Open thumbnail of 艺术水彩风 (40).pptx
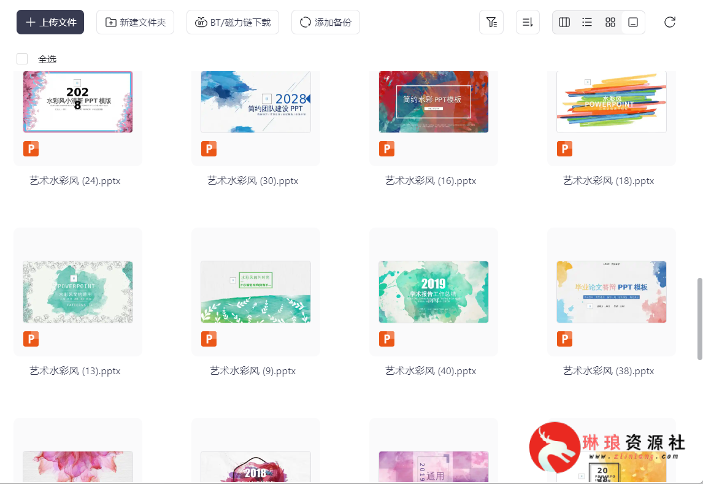Screen dimensions: 703x484 coord(434,292)
